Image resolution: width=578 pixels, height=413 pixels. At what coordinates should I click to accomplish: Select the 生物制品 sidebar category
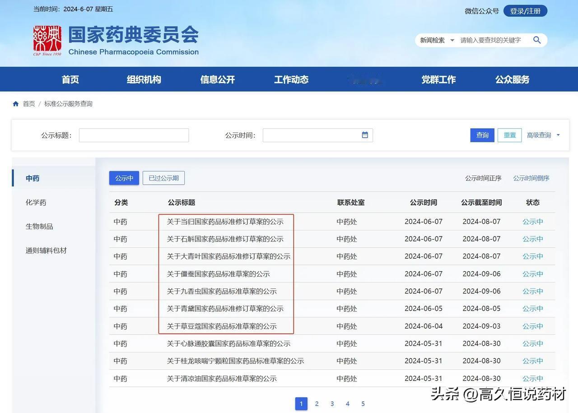[39, 226]
